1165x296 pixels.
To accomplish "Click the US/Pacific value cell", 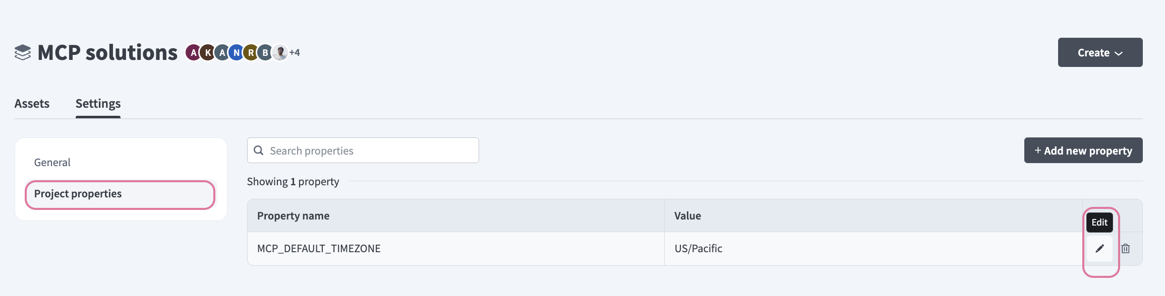I will click(698, 249).
